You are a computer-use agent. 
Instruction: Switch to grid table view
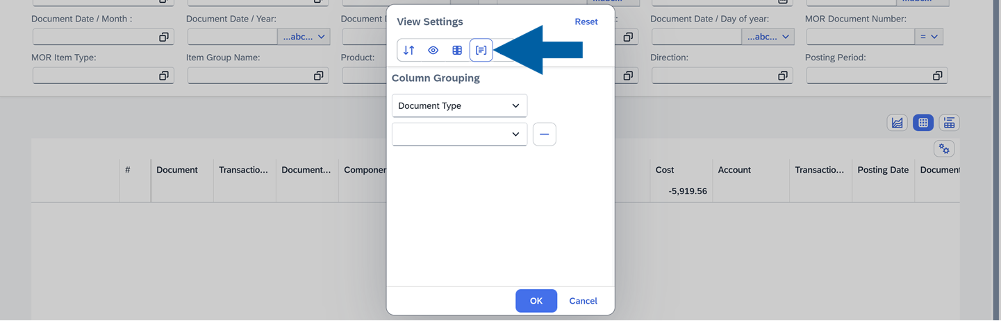[x=923, y=123]
